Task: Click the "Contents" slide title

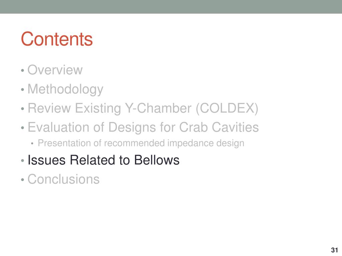Action: (57, 39)
